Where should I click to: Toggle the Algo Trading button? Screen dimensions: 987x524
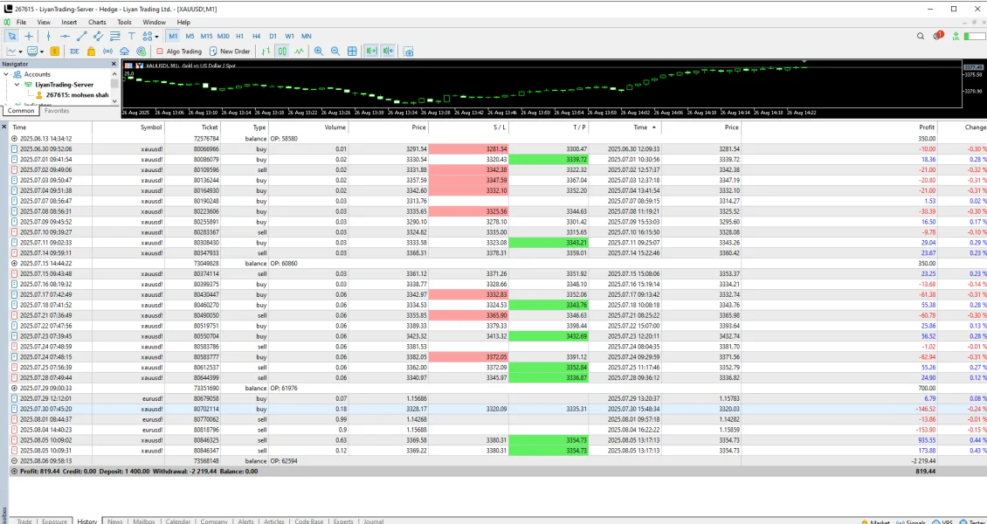point(178,52)
